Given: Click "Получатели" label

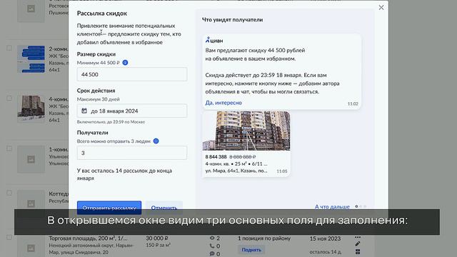Looking at the screenshot, I should pyautogui.click(x=92, y=133).
